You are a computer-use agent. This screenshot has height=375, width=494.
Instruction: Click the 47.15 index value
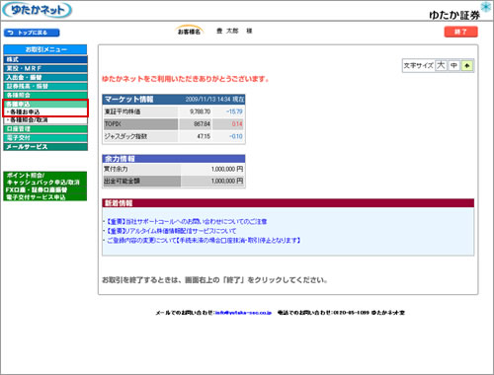coord(204,136)
